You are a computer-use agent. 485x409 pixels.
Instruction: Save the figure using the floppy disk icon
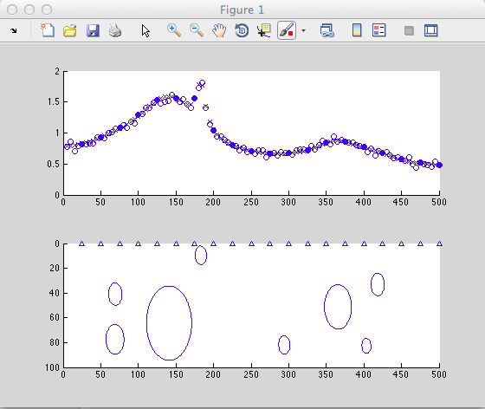pyautogui.click(x=93, y=30)
